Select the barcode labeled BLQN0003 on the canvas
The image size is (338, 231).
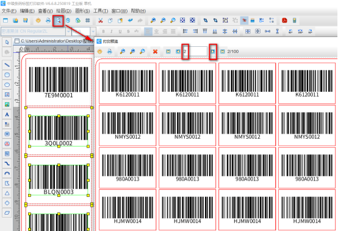pyautogui.click(x=59, y=180)
